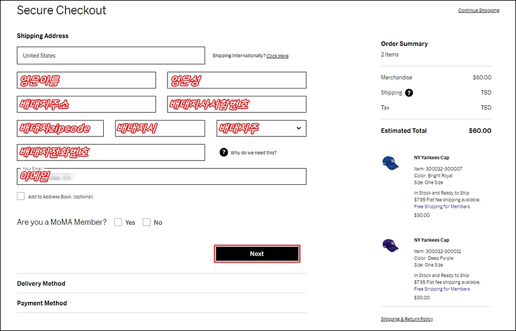This screenshot has height=331, width=516.
Task: Open the Continue Shopping link
Action: coord(478,10)
